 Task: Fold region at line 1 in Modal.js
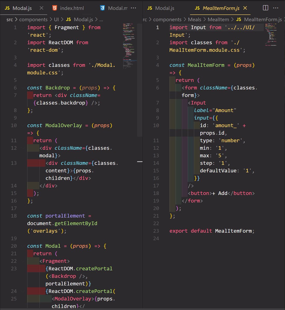23,27
